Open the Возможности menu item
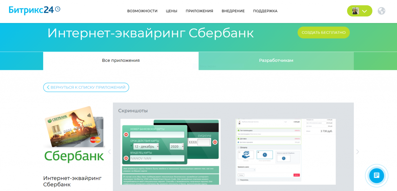Screen dimensions: 397x191 pyautogui.click(x=142, y=11)
